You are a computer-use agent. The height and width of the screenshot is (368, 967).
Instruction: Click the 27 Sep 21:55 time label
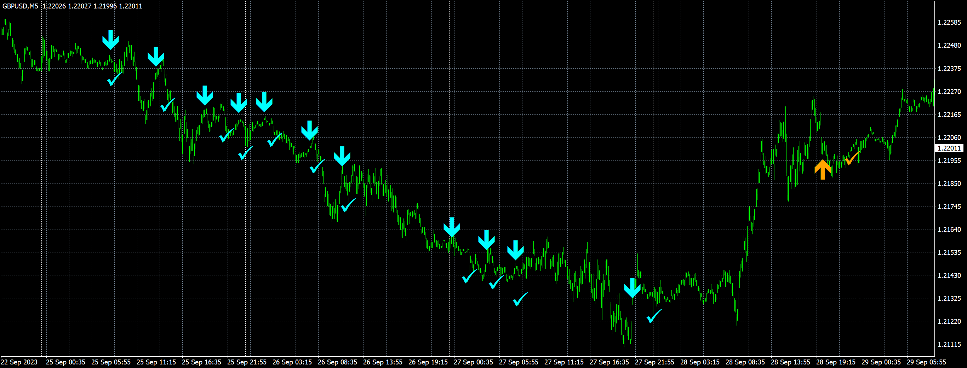click(654, 362)
